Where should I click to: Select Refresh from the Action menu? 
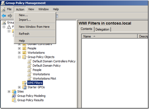click(x=24, y=34)
